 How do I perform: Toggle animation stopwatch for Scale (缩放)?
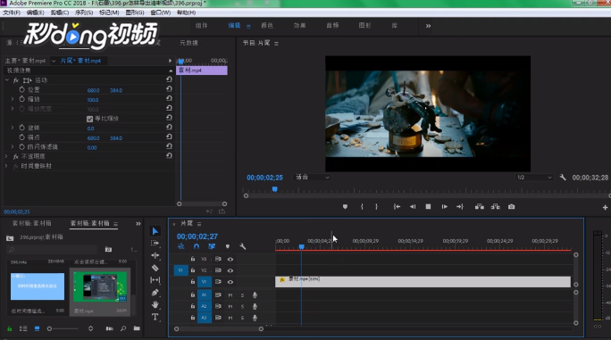[21, 99]
